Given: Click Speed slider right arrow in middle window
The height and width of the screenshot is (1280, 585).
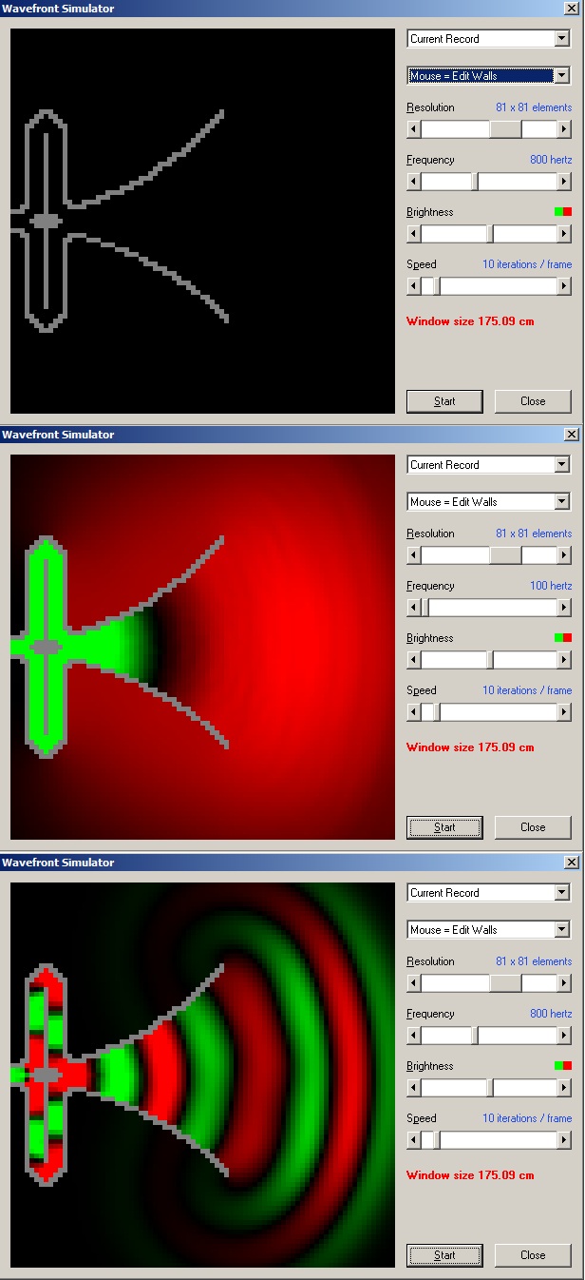Looking at the screenshot, I should (564, 712).
